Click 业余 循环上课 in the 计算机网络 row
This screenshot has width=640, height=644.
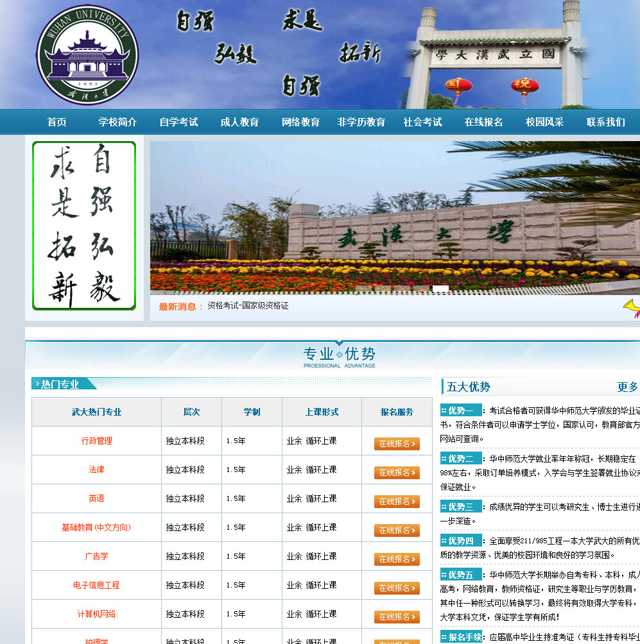coord(311,614)
